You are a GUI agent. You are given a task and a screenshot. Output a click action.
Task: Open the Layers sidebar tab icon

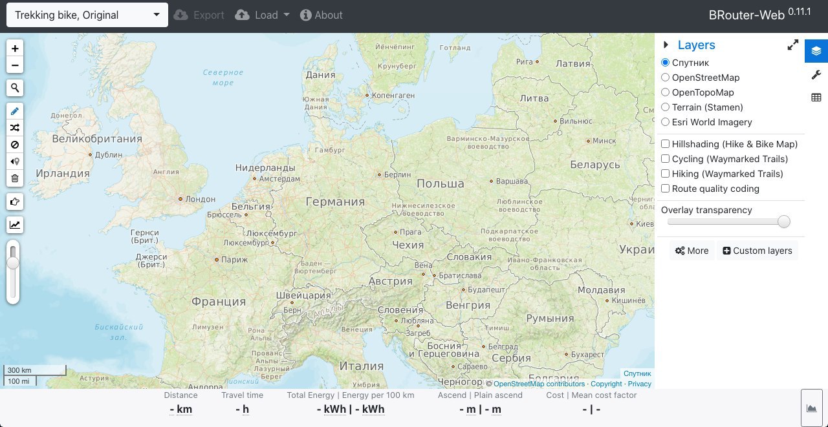click(x=816, y=51)
